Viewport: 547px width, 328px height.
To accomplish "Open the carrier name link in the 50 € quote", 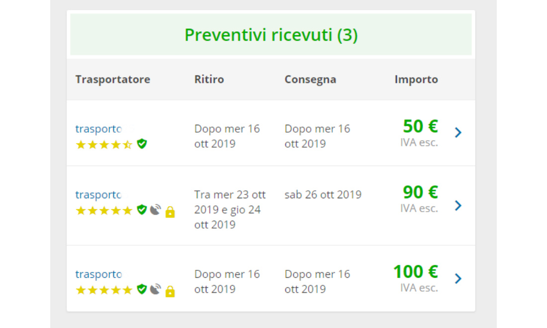I will [x=98, y=129].
